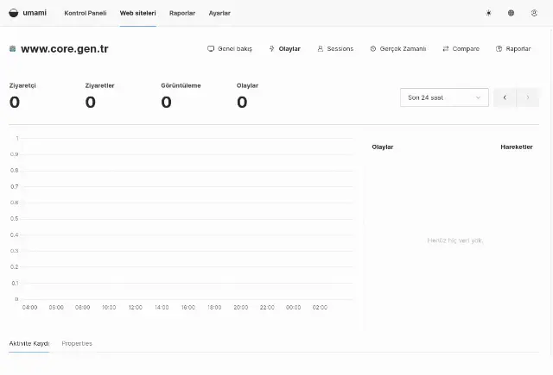Click the umami brand name
Image resolution: width=553 pixels, height=375 pixels.
pos(35,13)
